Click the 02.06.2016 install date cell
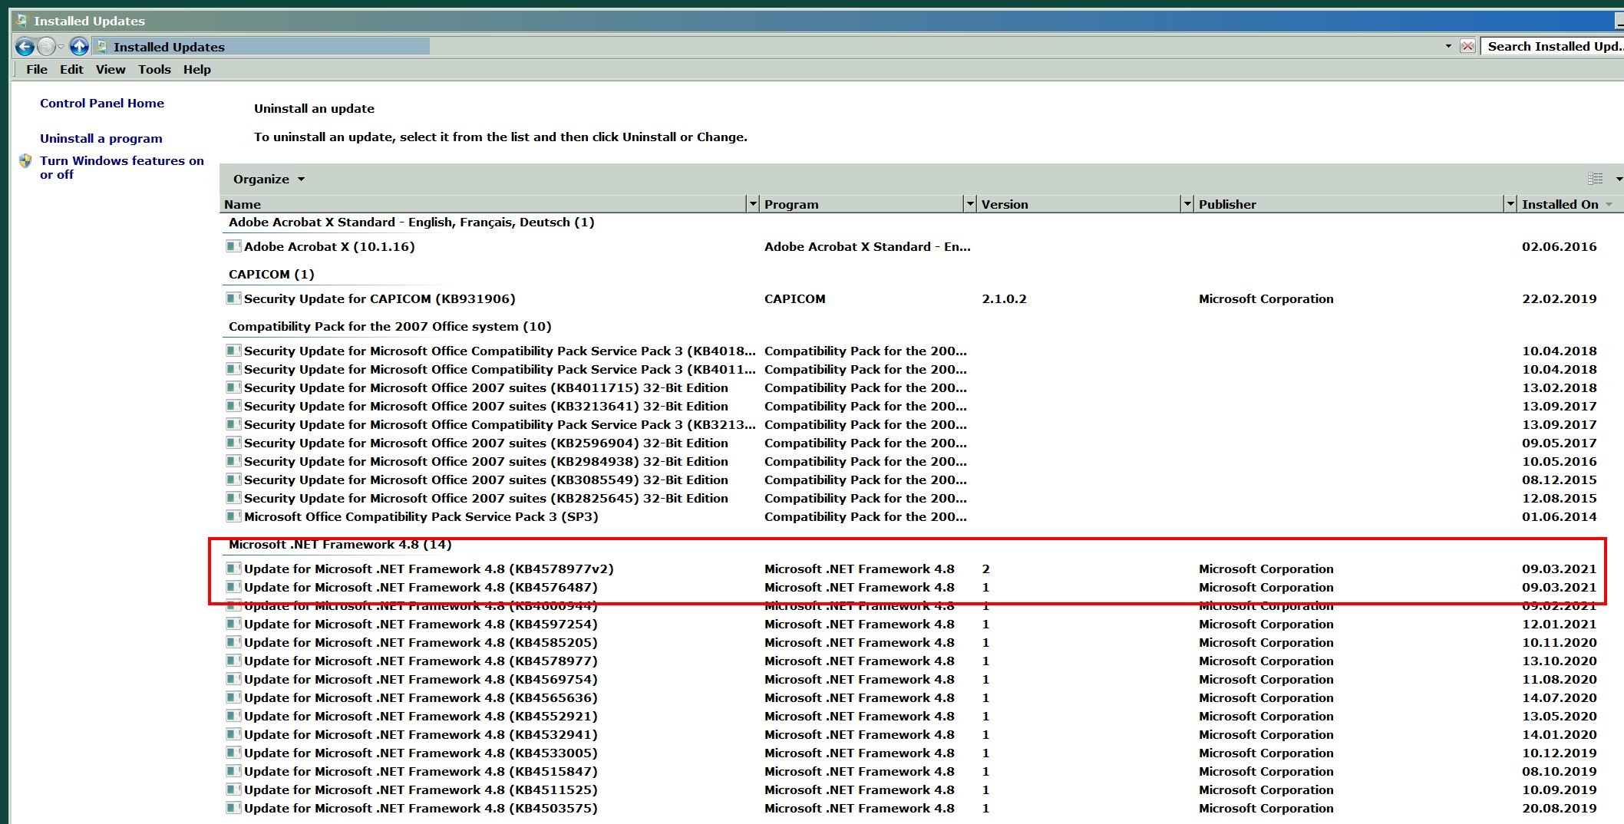This screenshot has width=1624, height=824. [1559, 246]
